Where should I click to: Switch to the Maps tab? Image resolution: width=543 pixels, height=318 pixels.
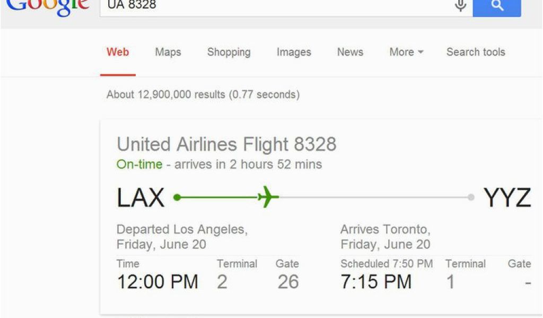click(x=168, y=52)
